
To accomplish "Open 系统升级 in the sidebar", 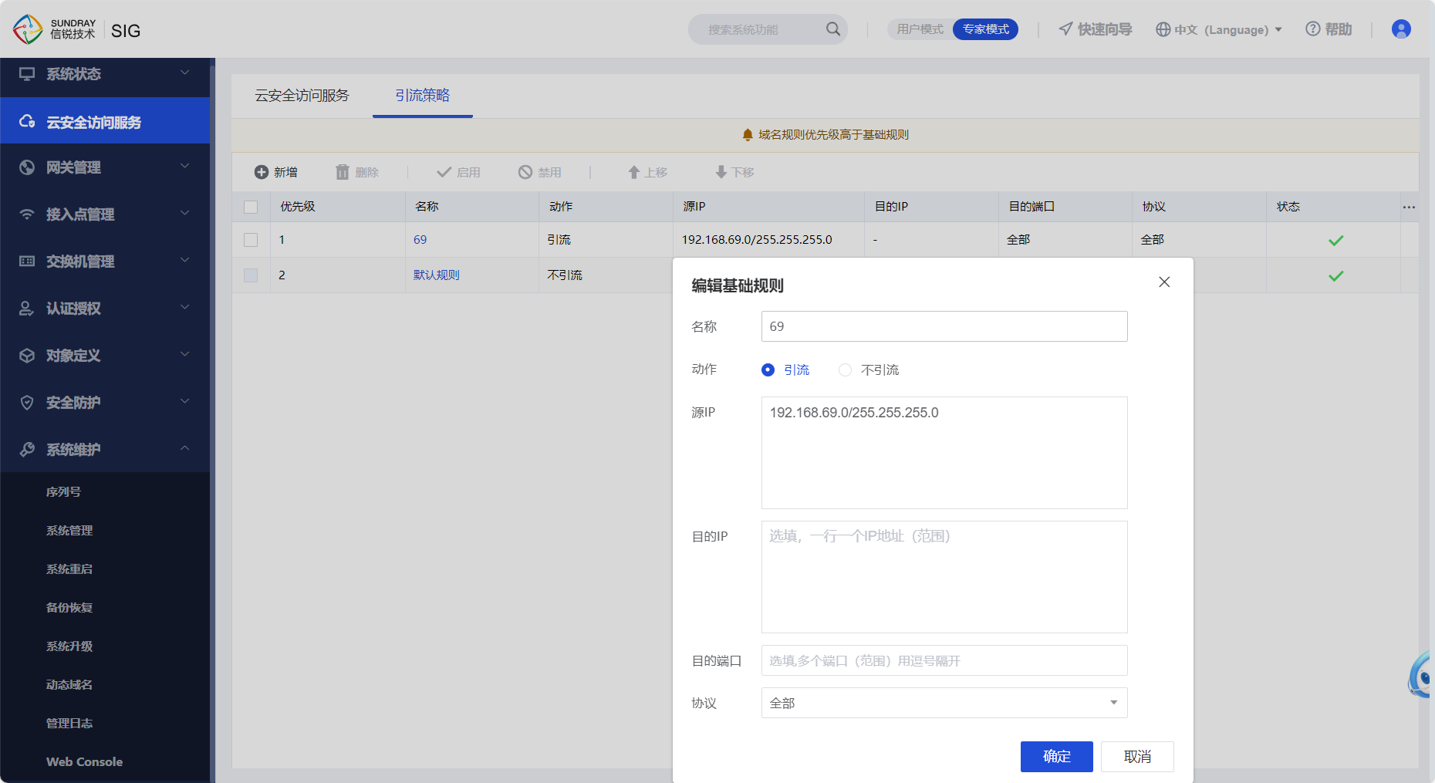I will point(69,646).
